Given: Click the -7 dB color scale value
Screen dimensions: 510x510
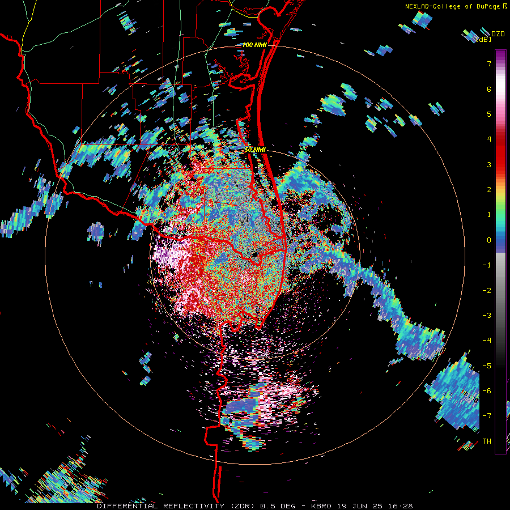Looking at the screenshot, I should point(487,416).
